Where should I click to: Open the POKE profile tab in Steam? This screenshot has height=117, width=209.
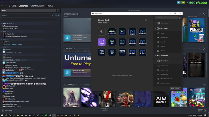click(x=50, y=6)
